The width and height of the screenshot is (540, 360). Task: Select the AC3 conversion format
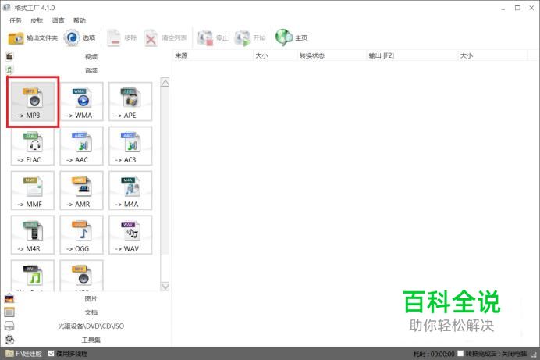(130, 146)
